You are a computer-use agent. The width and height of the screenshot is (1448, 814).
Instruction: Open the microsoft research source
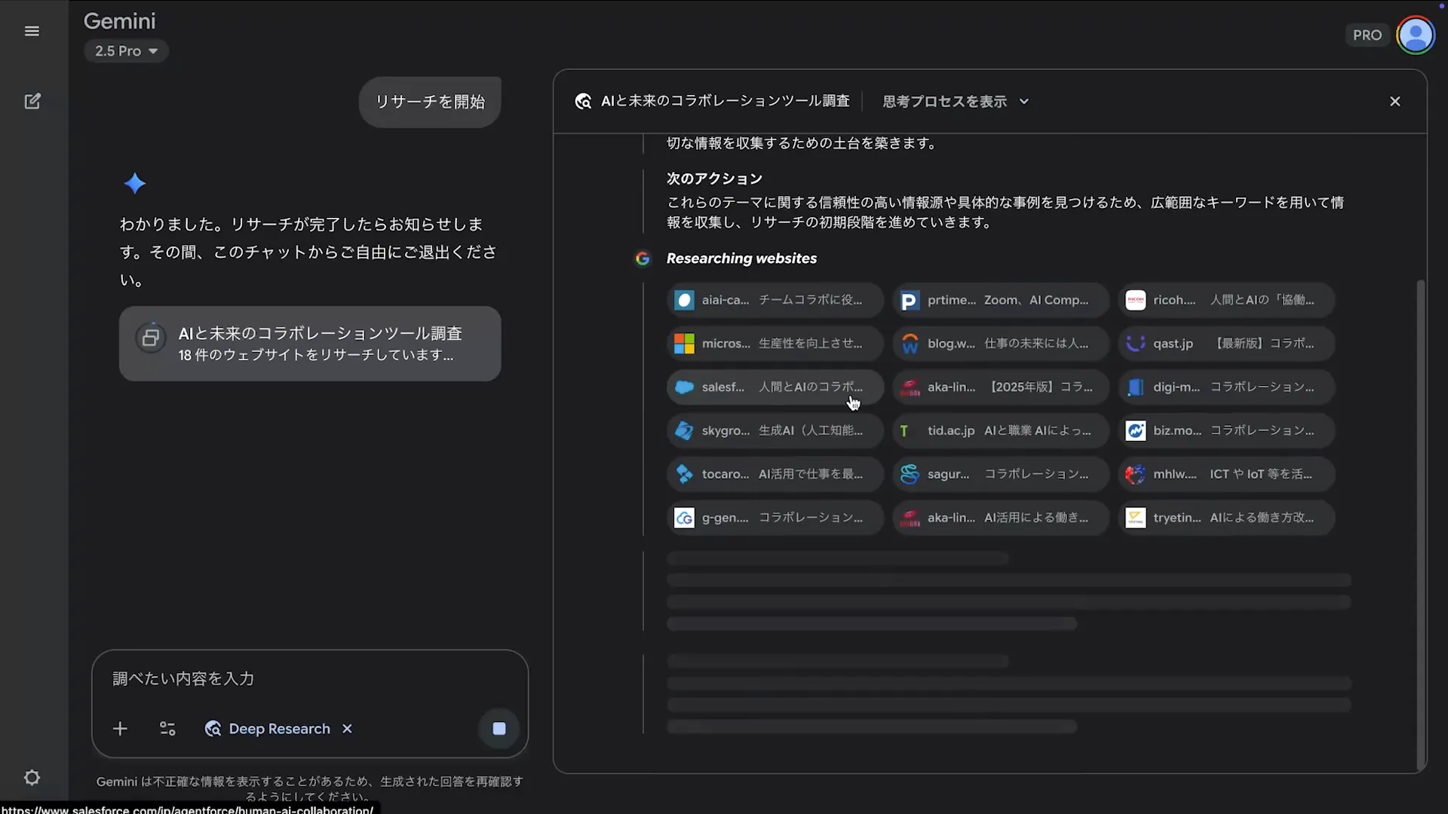point(775,343)
